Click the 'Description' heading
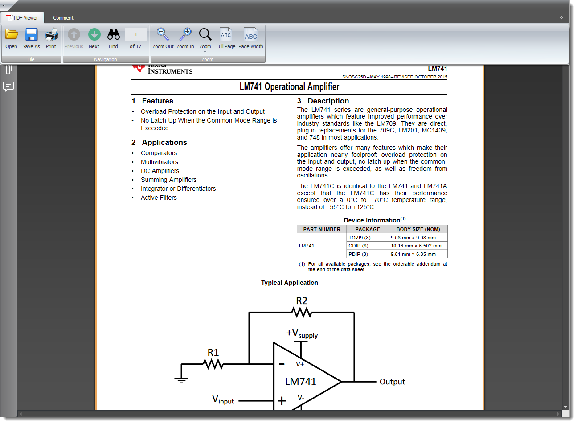Image resolution: width=577 pixels, height=424 pixels. [x=328, y=101]
